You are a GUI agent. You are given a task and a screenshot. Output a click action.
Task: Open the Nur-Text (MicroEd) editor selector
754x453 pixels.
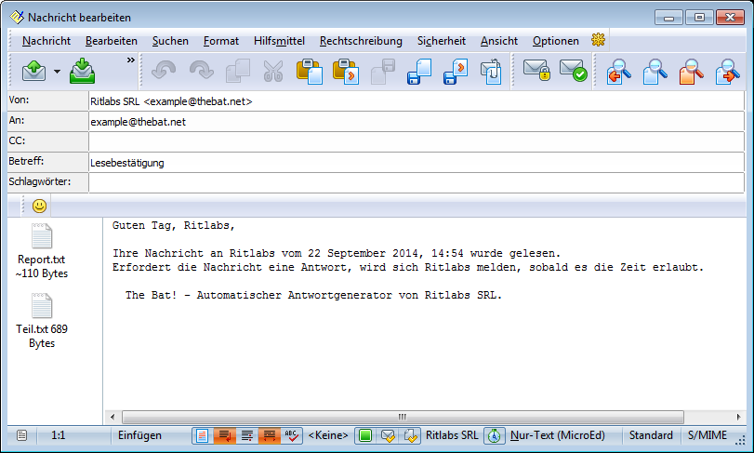(558, 435)
